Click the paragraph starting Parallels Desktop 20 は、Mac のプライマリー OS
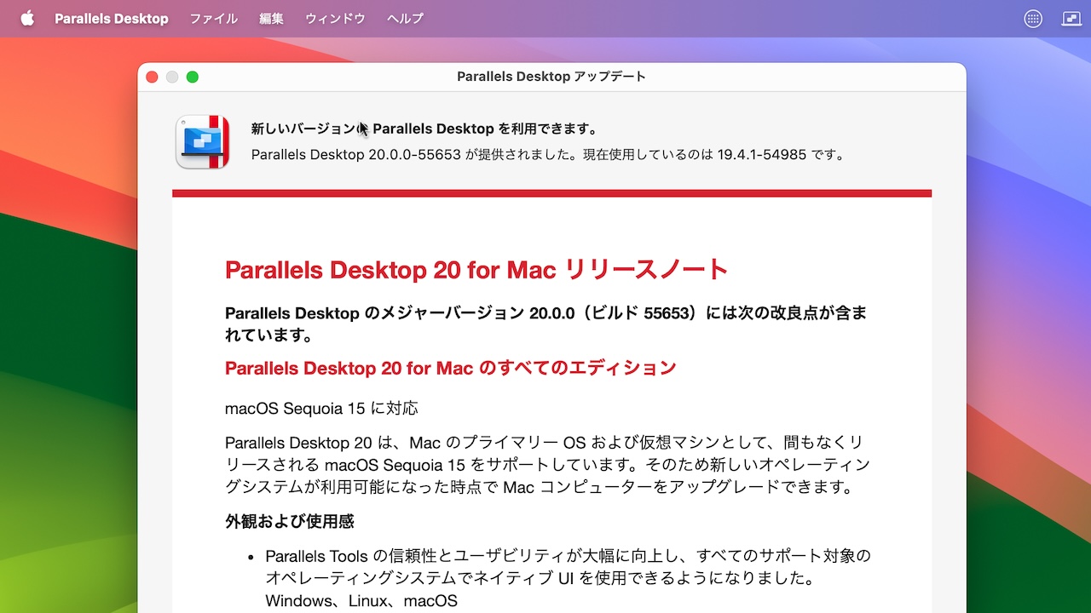The height and width of the screenshot is (613, 1091). [x=548, y=465]
